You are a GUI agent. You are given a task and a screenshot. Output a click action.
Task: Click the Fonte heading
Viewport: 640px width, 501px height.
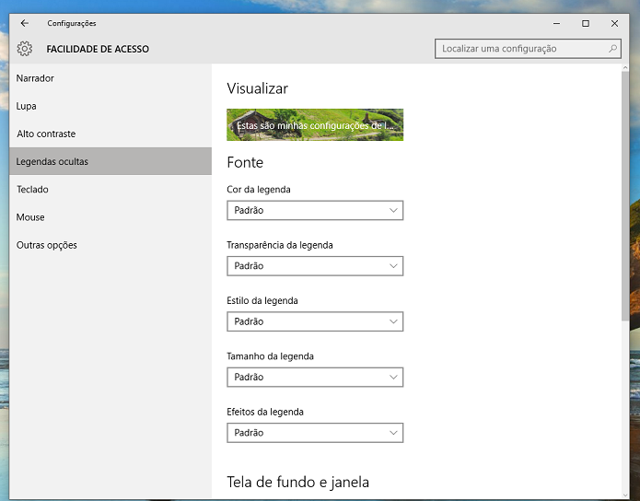click(x=245, y=162)
